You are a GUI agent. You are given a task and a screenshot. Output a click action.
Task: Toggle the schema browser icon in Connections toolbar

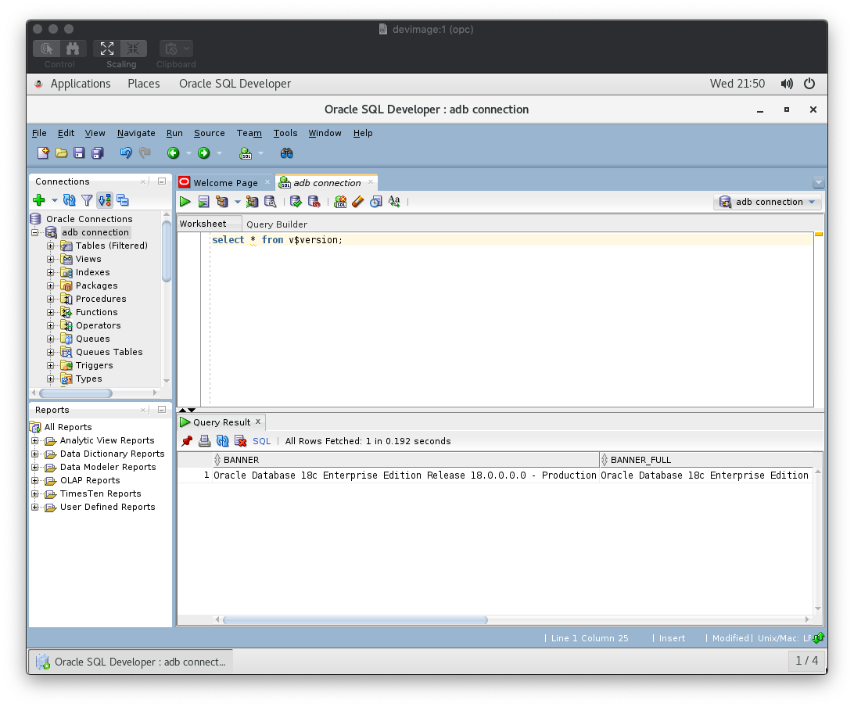click(122, 200)
